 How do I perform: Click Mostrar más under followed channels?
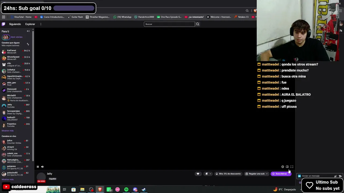pyautogui.click(x=8, y=131)
